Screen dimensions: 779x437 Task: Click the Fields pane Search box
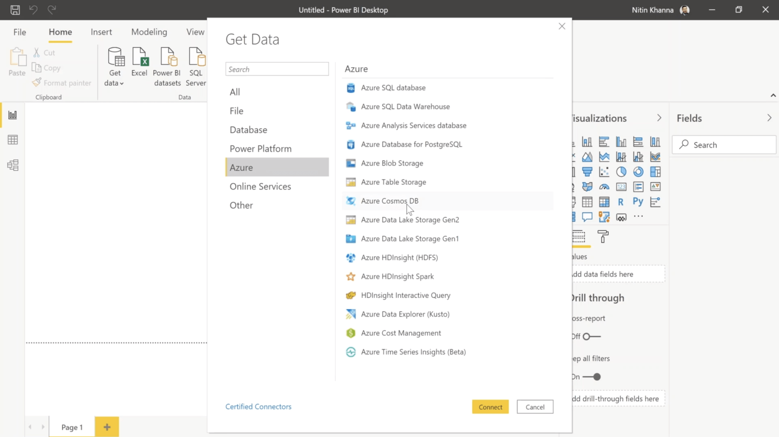coord(724,145)
